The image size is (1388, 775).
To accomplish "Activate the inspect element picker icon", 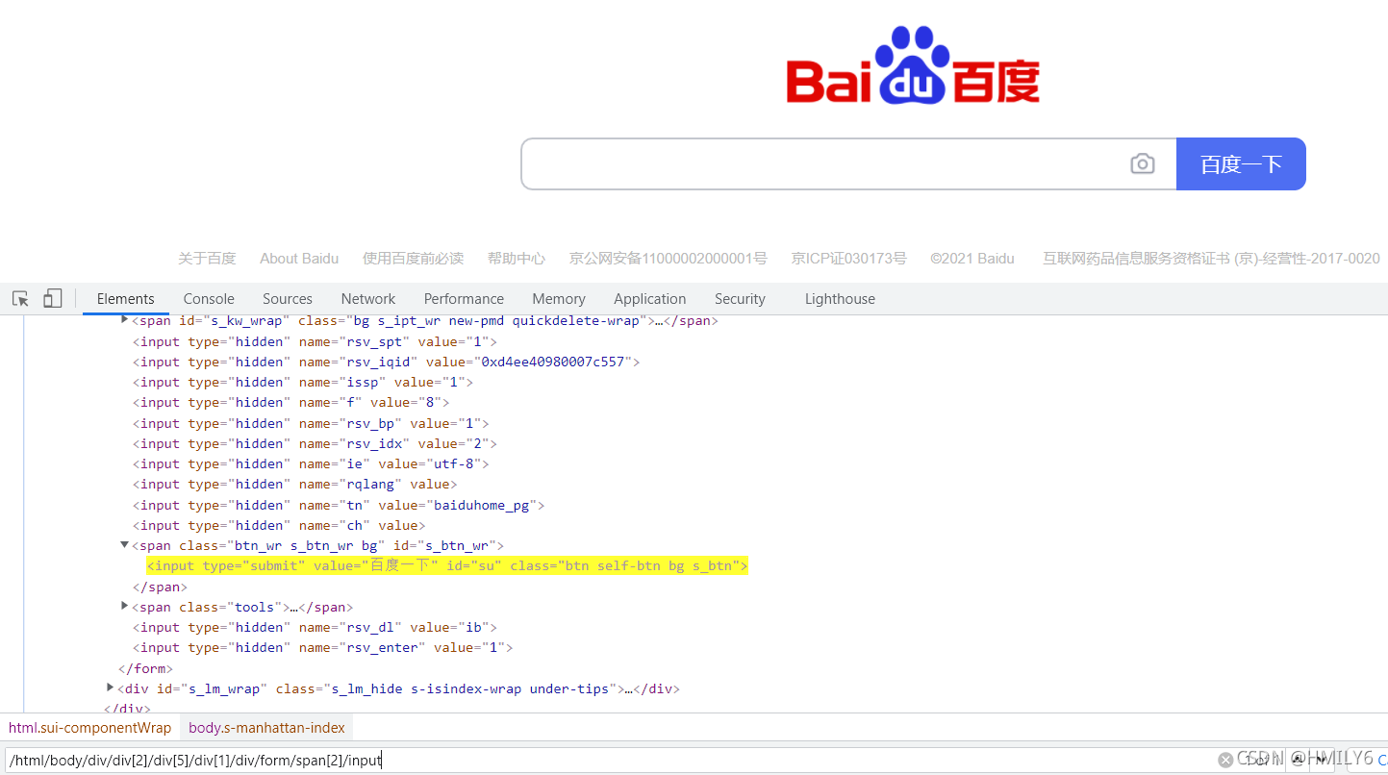I will click(x=20, y=298).
